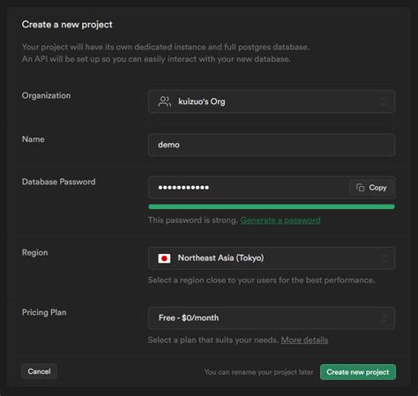Click the Pricing Plan label

point(44,312)
